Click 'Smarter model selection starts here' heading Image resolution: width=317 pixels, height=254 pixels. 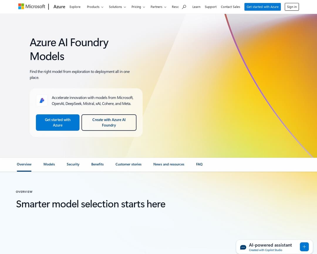[x=91, y=204]
